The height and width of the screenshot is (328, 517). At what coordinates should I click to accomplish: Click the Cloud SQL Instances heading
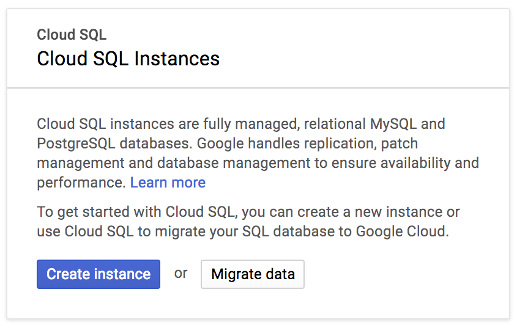pos(128,59)
